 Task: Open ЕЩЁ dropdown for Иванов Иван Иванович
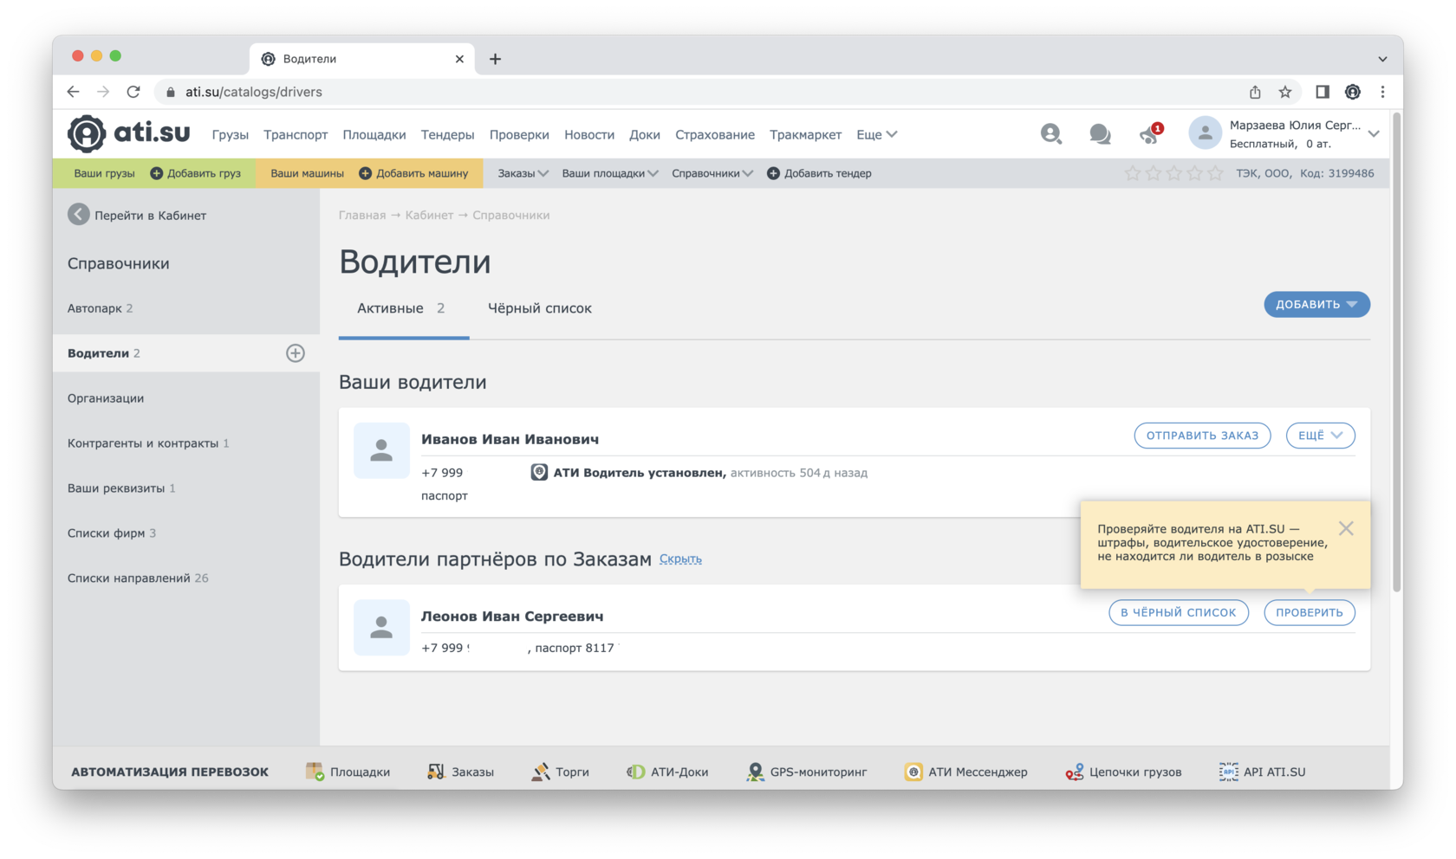point(1320,436)
